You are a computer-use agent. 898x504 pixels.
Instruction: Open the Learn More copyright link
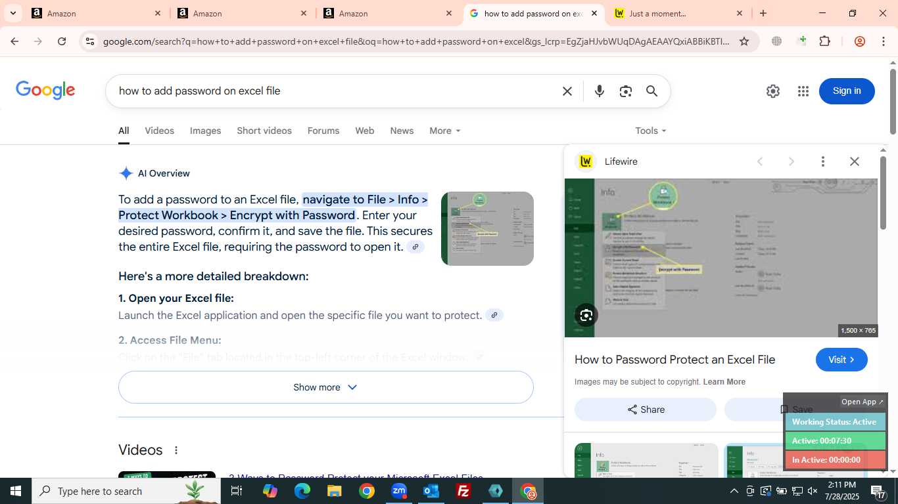(724, 382)
